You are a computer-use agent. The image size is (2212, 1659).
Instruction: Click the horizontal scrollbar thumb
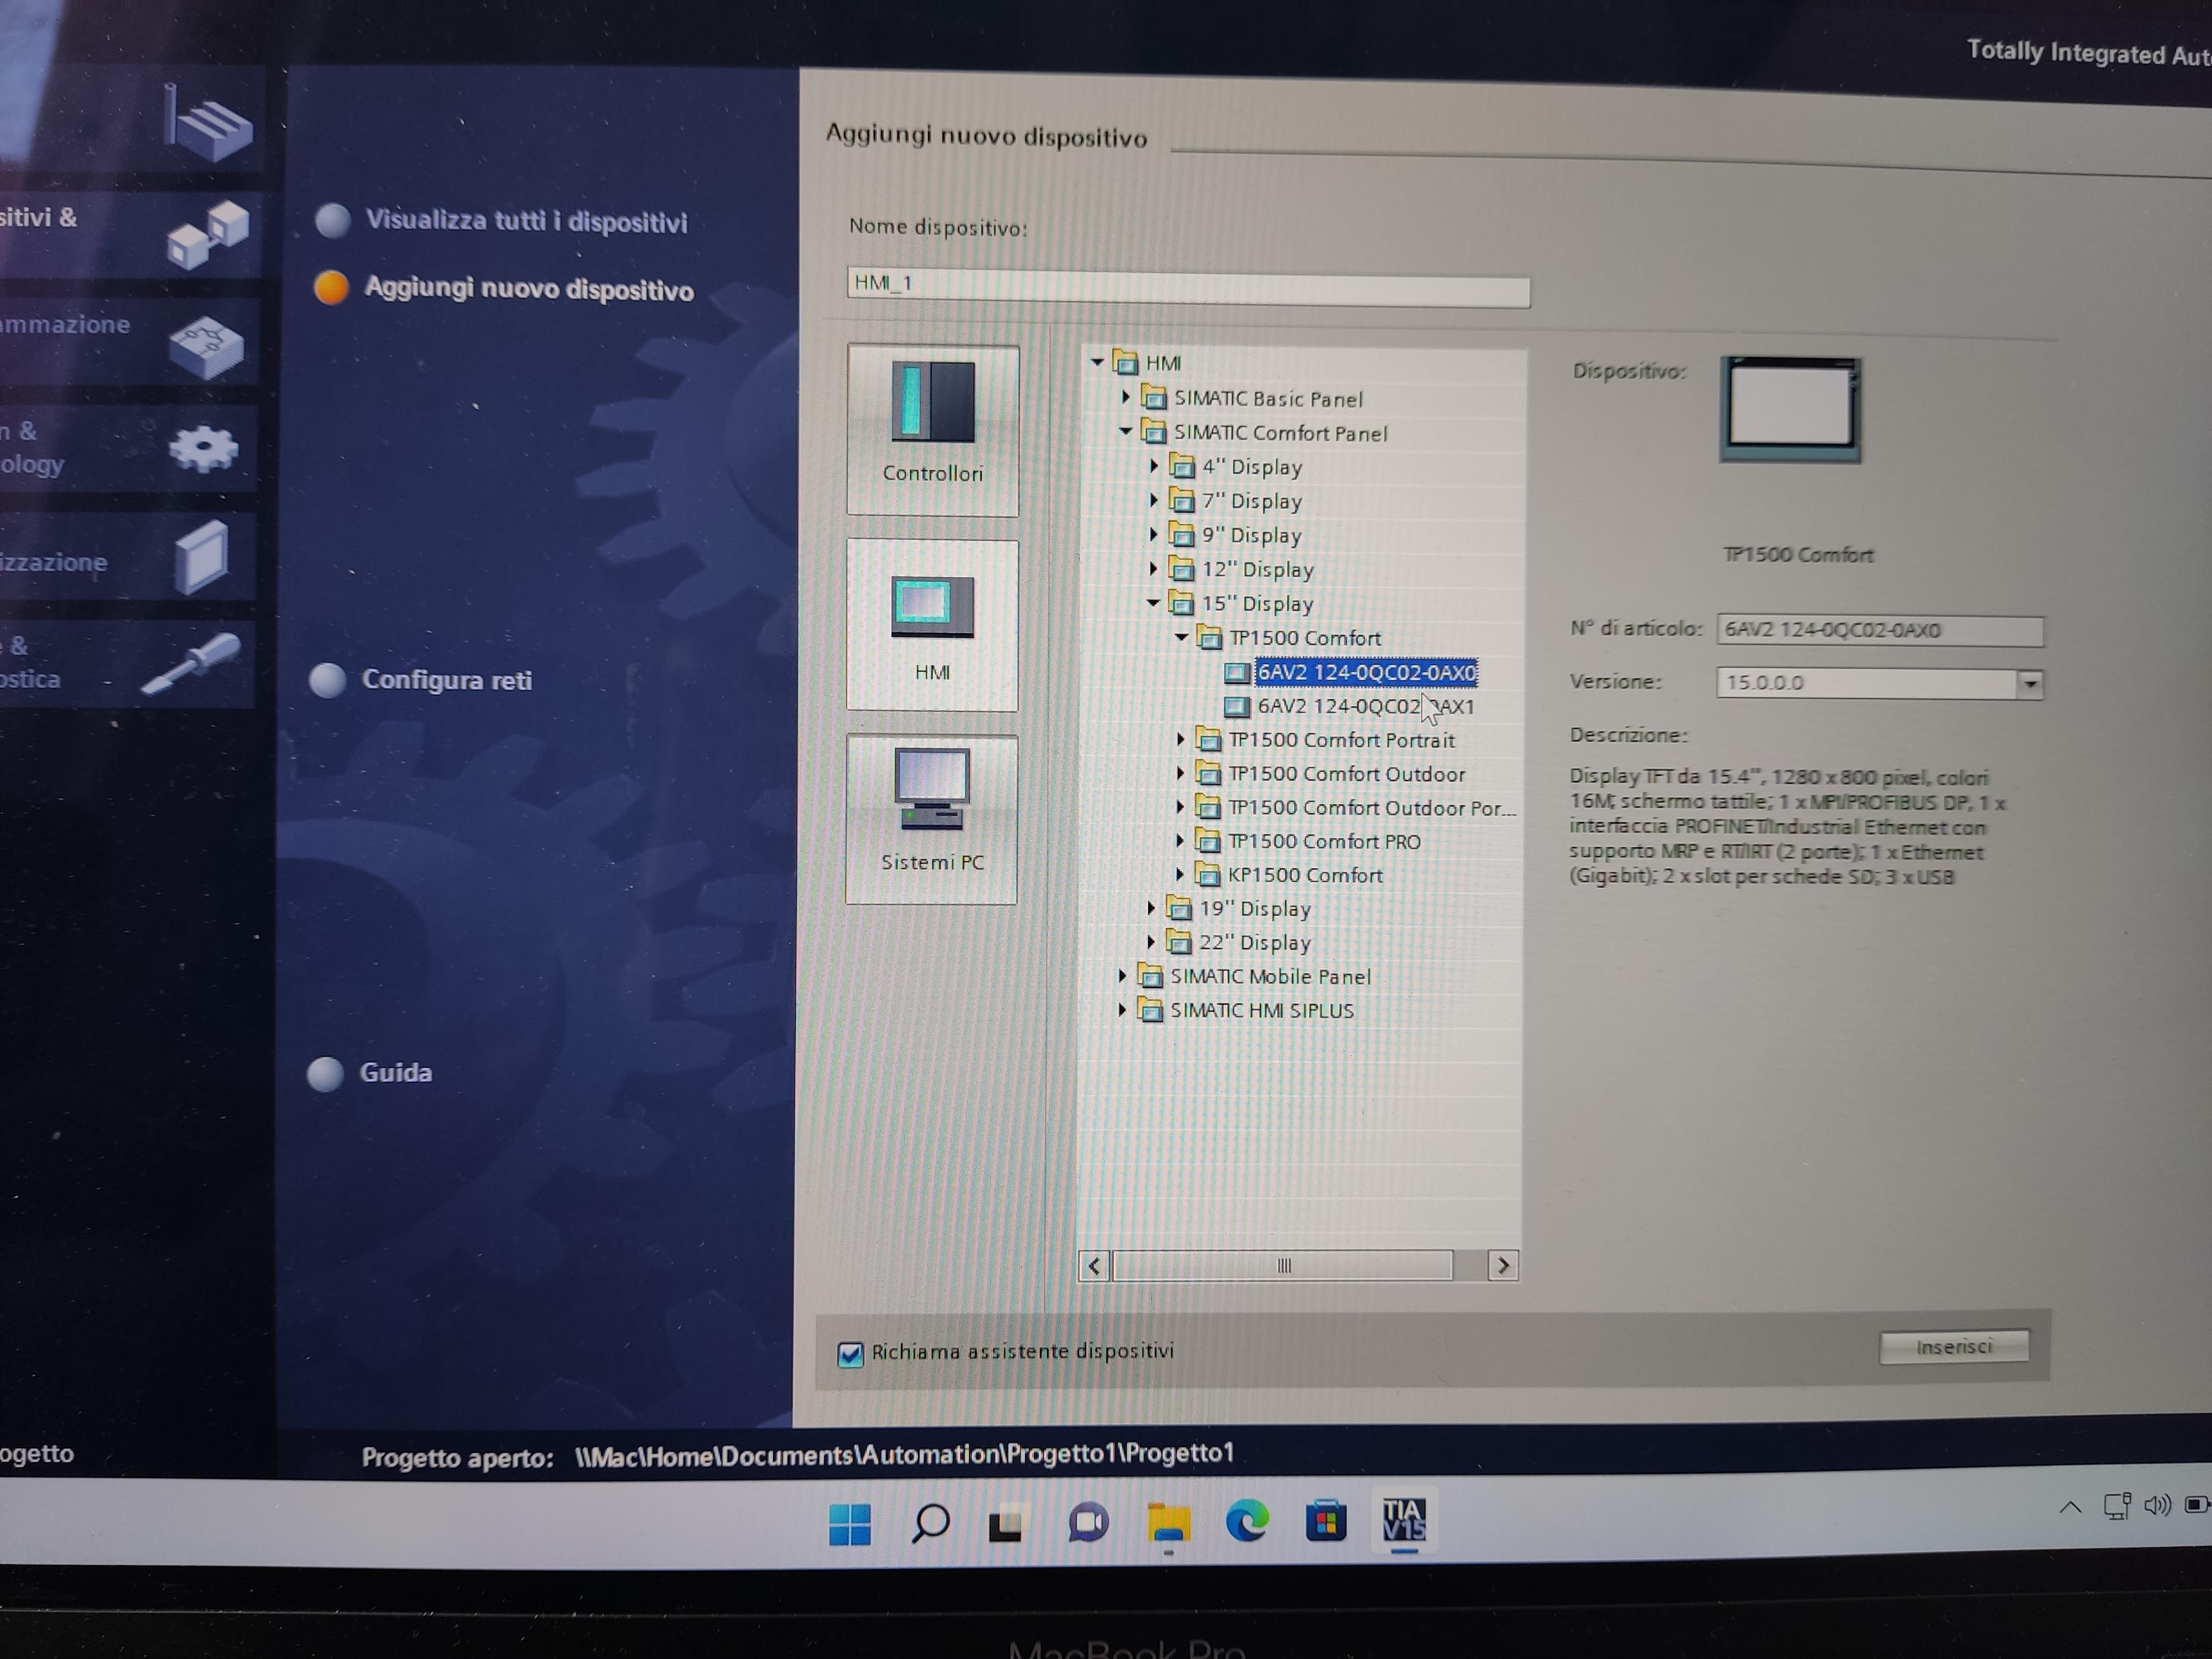click(1282, 1266)
